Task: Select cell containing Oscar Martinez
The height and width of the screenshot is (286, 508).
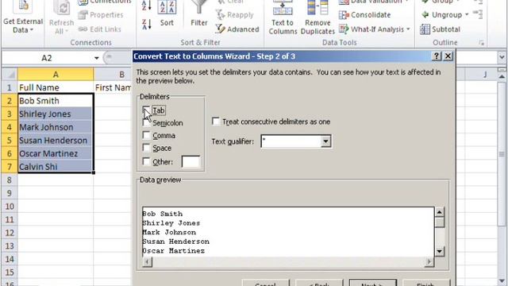Action: click(56, 153)
